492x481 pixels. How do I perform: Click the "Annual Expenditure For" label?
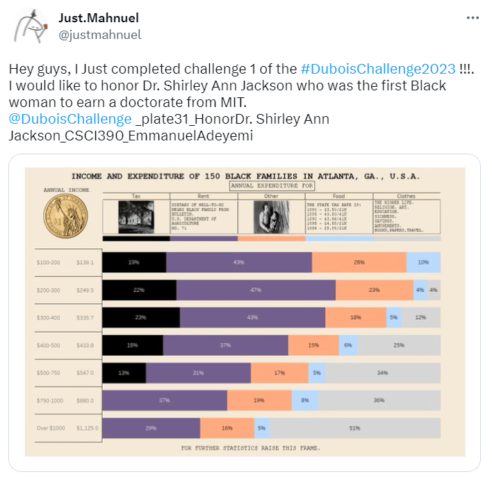click(x=272, y=186)
